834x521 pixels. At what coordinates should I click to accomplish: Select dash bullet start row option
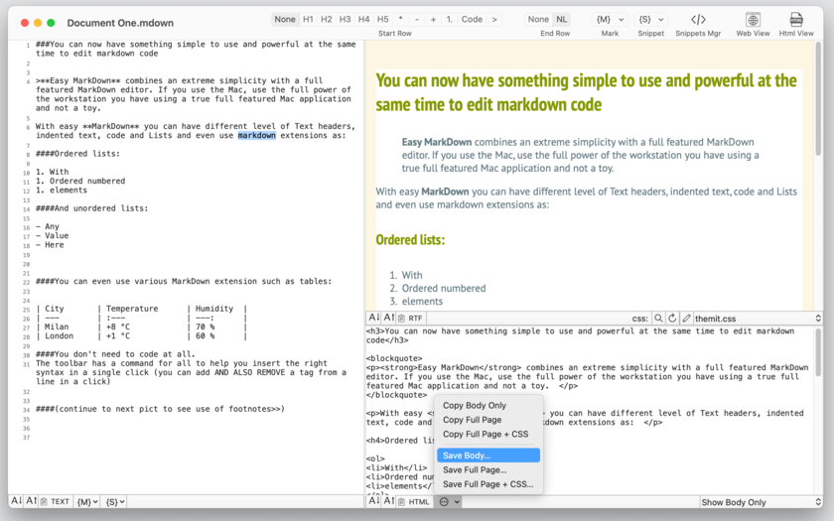pyautogui.click(x=417, y=19)
